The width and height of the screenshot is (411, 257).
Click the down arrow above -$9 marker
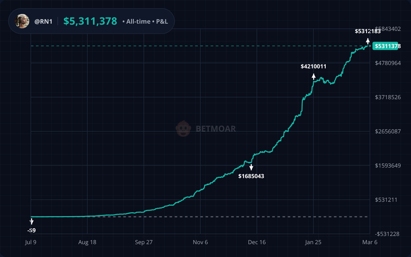(32, 222)
